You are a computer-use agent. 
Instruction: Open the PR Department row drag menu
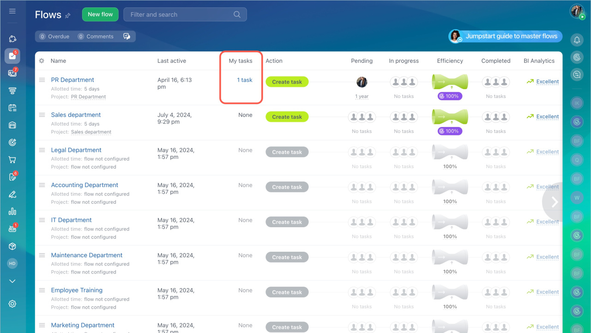(42, 80)
